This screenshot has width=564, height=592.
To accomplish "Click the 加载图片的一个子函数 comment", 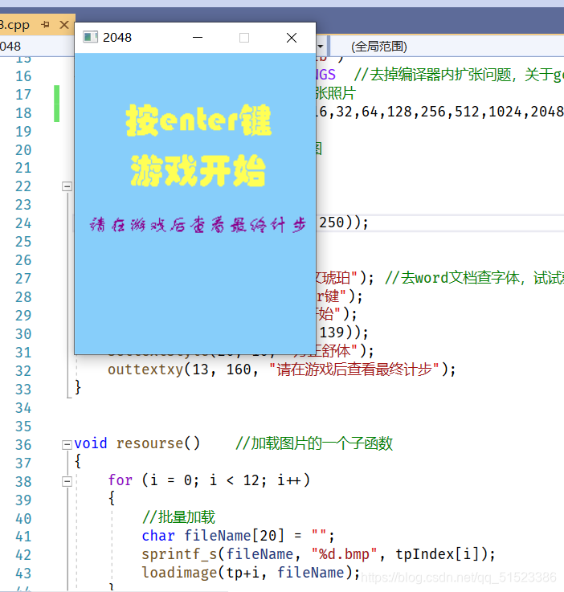I will click(x=314, y=443).
